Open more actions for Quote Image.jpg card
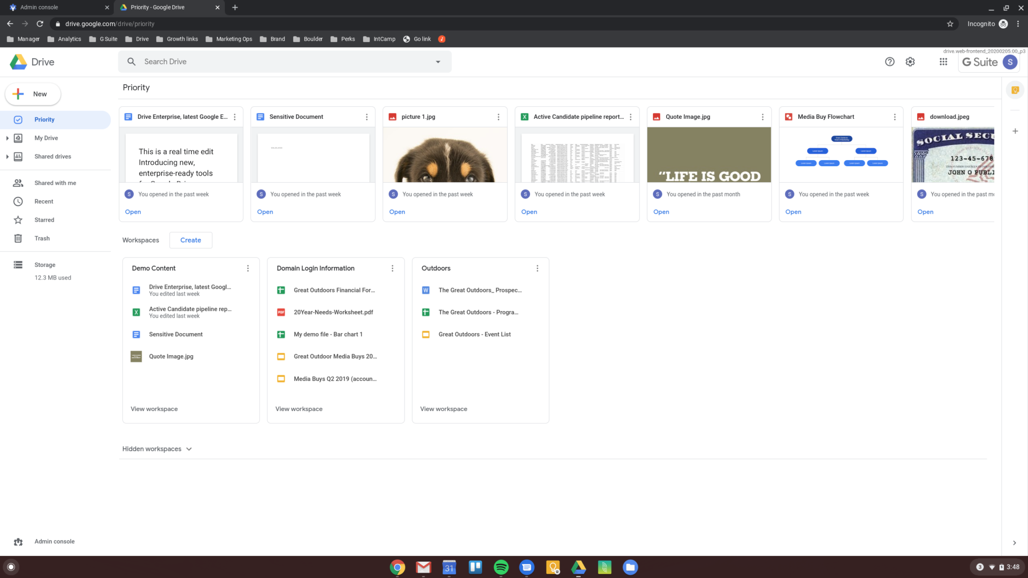 click(x=762, y=117)
